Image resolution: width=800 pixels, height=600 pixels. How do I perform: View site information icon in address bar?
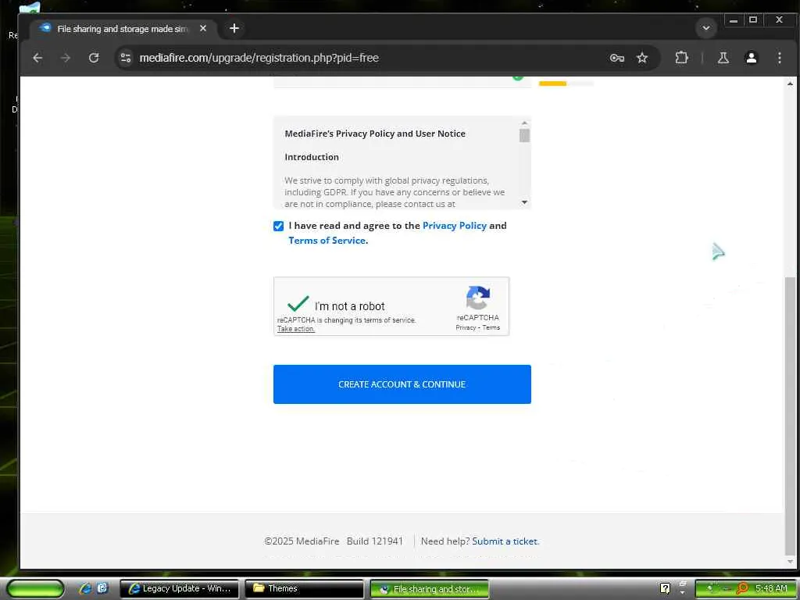(x=126, y=58)
